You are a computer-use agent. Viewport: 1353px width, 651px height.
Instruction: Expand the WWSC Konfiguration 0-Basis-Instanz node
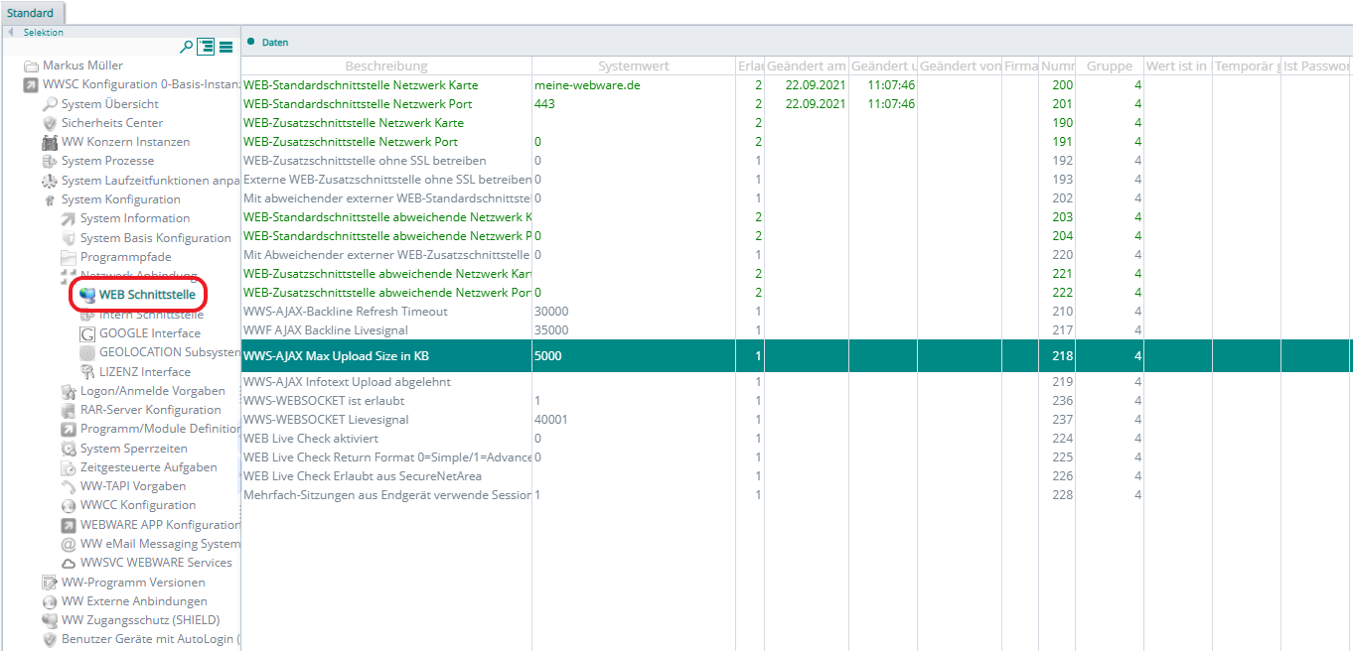pos(31,84)
